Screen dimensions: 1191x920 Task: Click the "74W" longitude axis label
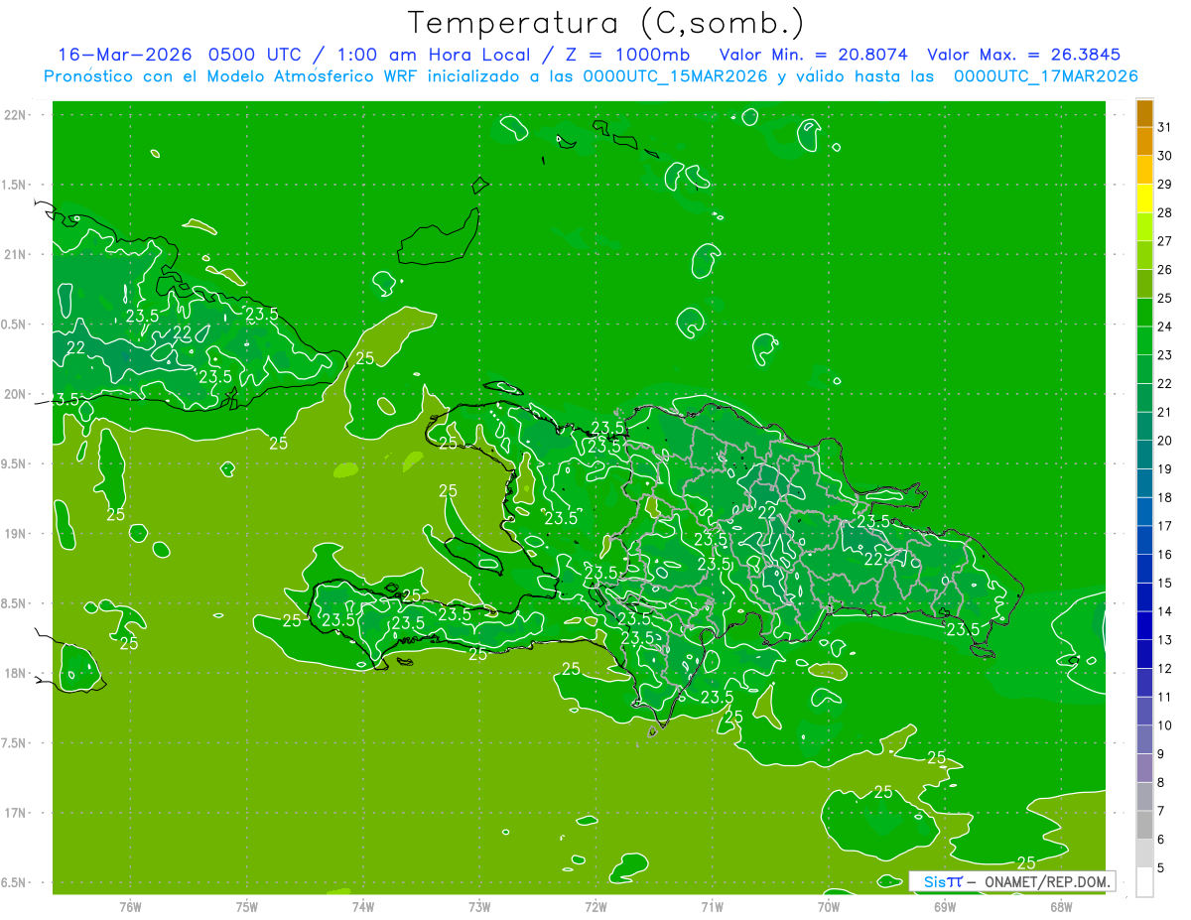[363, 906]
